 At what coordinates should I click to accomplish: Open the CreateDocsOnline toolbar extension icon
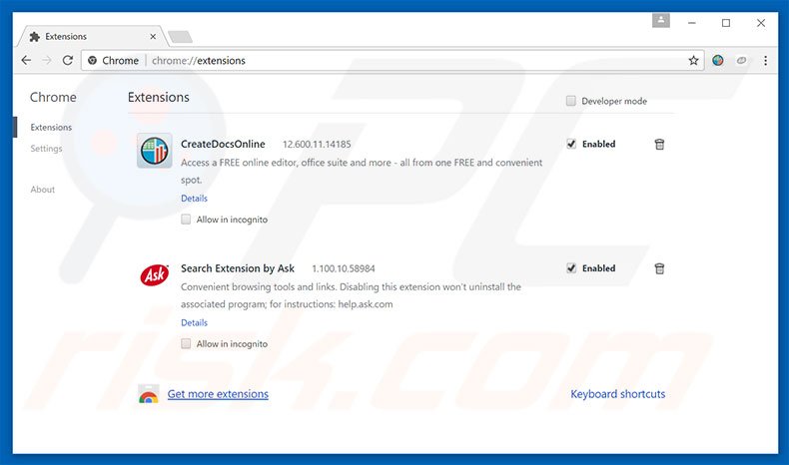[717, 60]
